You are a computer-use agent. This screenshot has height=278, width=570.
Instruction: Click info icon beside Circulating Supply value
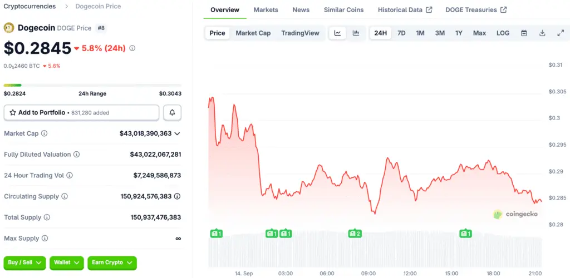[x=177, y=196]
